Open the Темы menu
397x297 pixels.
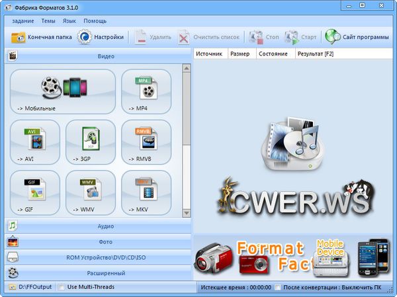pos(48,21)
